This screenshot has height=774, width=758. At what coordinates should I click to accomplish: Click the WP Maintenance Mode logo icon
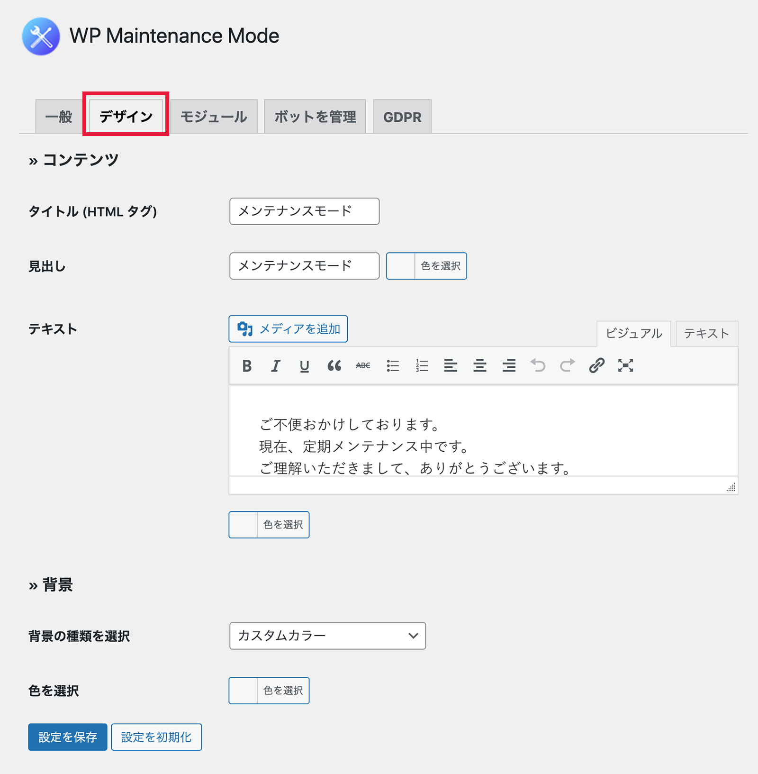[x=41, y=36]
